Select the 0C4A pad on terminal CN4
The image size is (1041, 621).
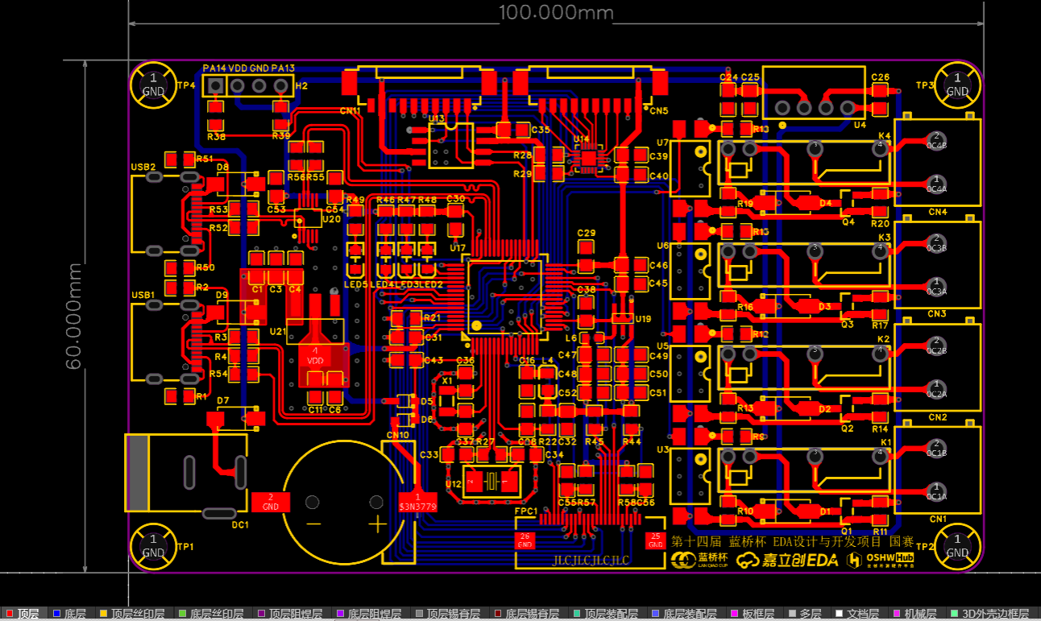[936, 184]
